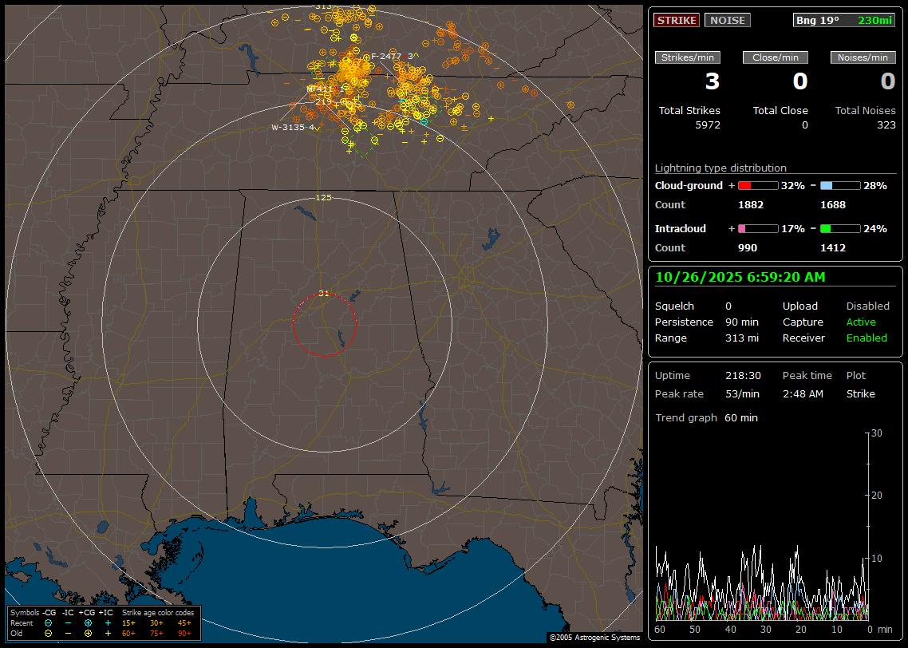This screenshot has height=648, width=908.
Task: Click the F-2477 storm cell label
Action: pyautogui.click(x=386, y=57)
